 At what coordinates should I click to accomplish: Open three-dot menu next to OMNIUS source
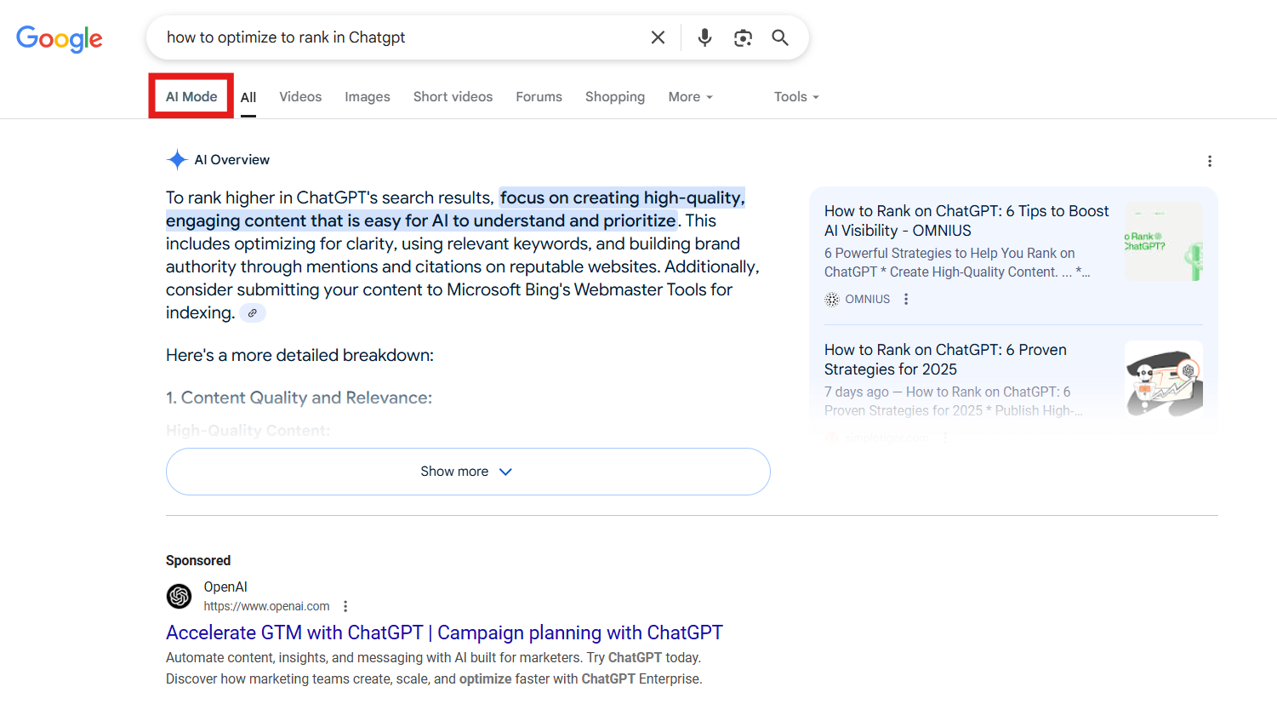(906, 299)
